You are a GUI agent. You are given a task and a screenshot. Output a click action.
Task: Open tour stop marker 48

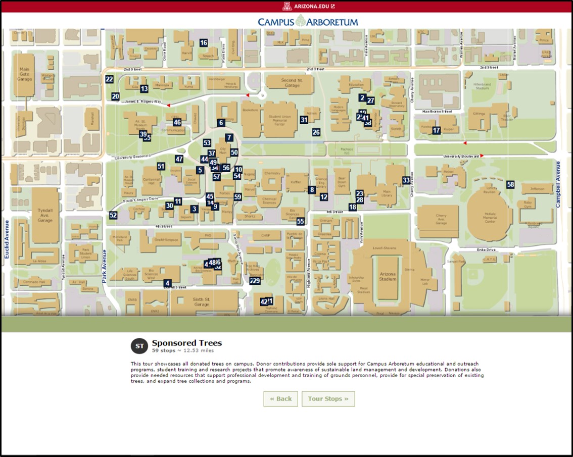click(212, 262)
